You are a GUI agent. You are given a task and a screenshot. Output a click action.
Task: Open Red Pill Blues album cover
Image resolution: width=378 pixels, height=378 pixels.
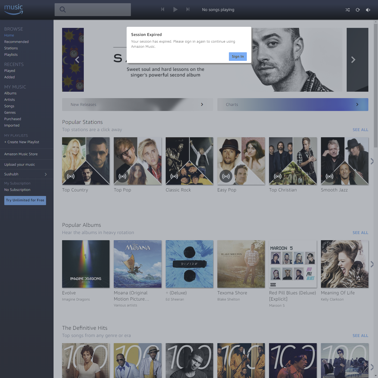click(x=293, y=264)
